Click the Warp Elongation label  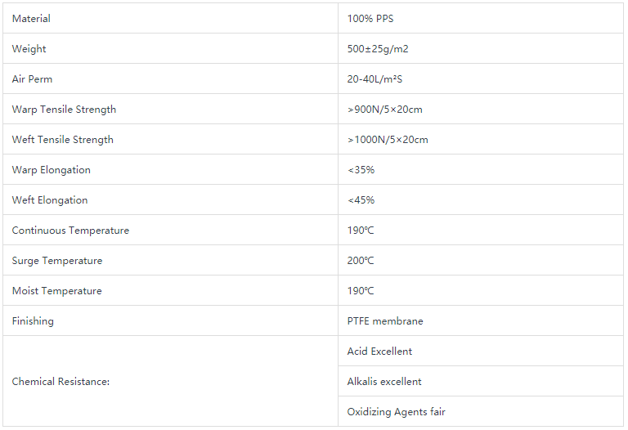[52, 170]
